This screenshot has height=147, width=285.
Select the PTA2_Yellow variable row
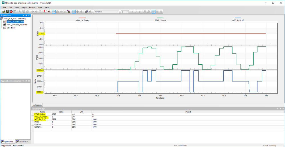pyautogui.click(x=159, y=114)
